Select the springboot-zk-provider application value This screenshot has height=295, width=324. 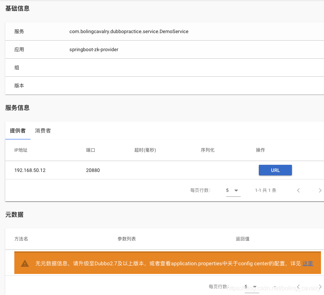pyautogui.click(x=94, y=49)
